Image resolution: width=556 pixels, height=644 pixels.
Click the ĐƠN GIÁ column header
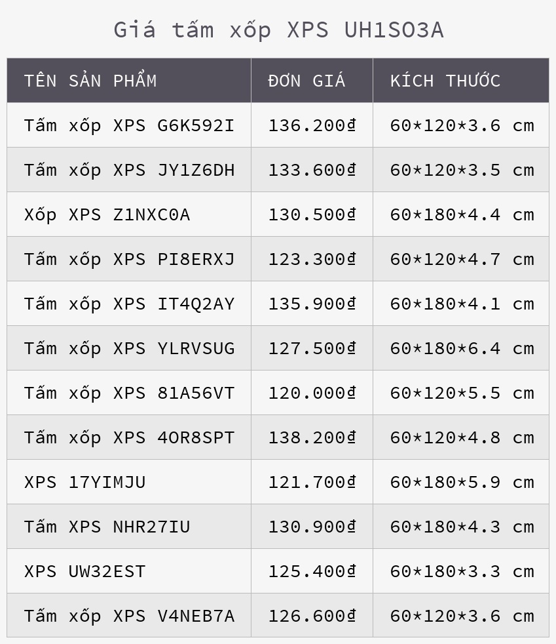tap(306, 81)
